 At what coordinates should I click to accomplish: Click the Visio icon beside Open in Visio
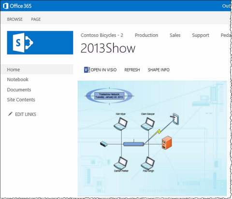tap(87, 70)
